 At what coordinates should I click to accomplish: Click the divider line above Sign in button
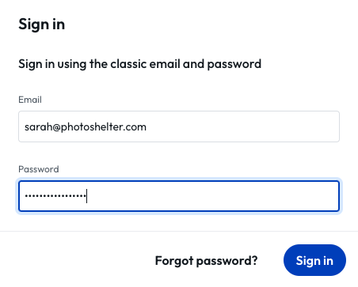pyautogui.click(x=179, y=232)
